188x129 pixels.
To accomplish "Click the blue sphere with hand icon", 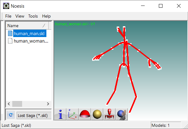I will click(122, 114).
